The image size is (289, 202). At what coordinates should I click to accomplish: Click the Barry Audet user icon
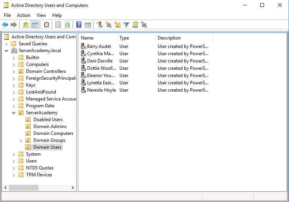coord(84,46)
